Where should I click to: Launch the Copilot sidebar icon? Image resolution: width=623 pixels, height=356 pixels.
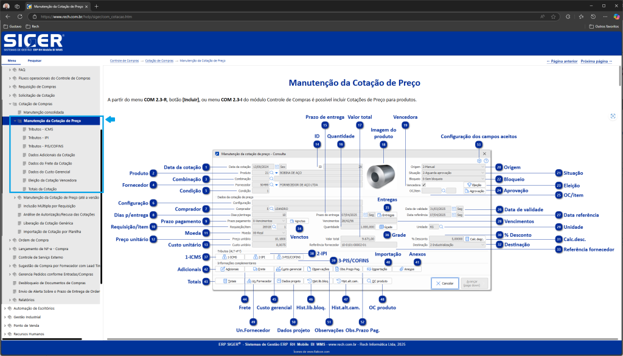pyautogui.click(x=616, y=16)
